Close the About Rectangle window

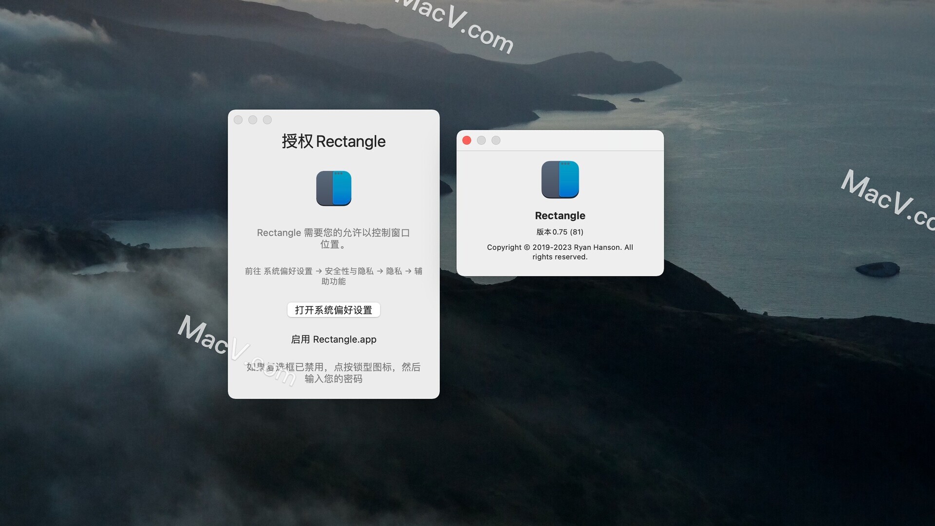tap(467, 140)
